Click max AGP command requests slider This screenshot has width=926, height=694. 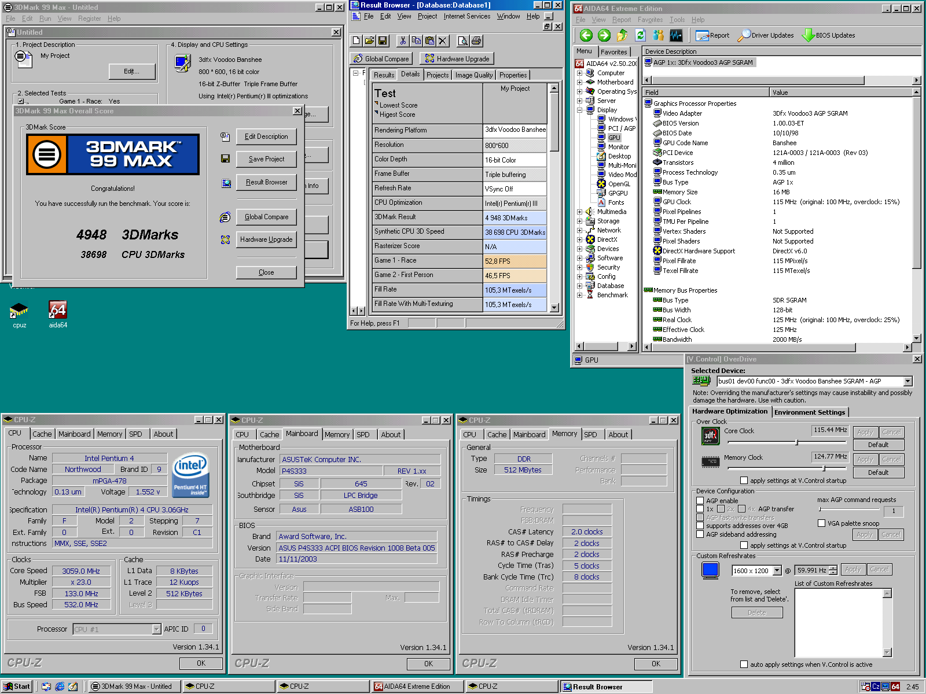click(x=849, y=510)
